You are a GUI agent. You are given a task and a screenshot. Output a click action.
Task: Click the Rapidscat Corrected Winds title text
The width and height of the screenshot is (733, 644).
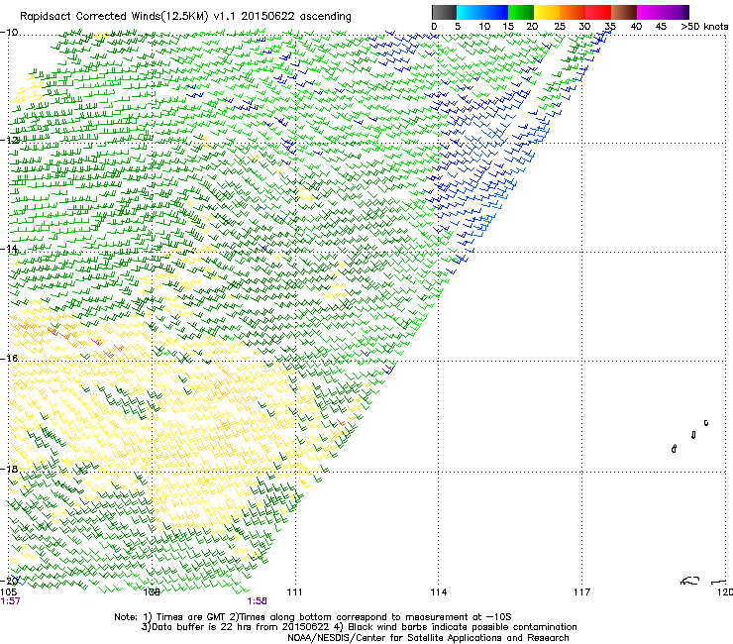tap(185, 16)
